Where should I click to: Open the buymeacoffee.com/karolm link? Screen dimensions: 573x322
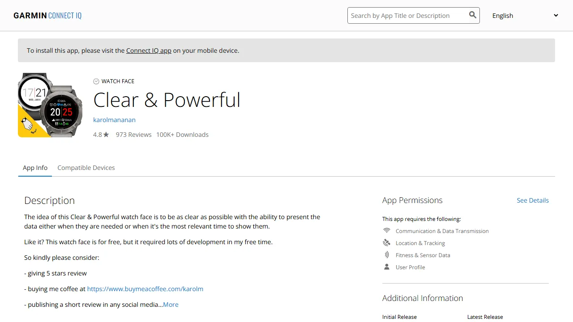tap(145, 289)
